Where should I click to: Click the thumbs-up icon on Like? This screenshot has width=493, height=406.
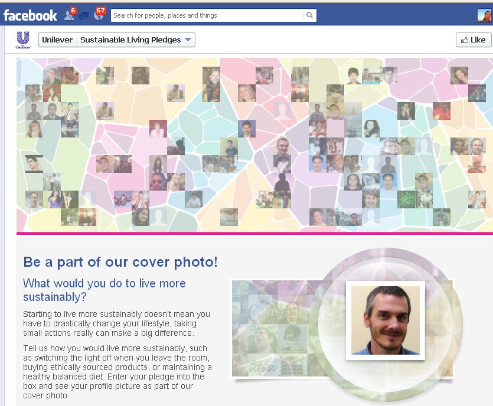465,40
